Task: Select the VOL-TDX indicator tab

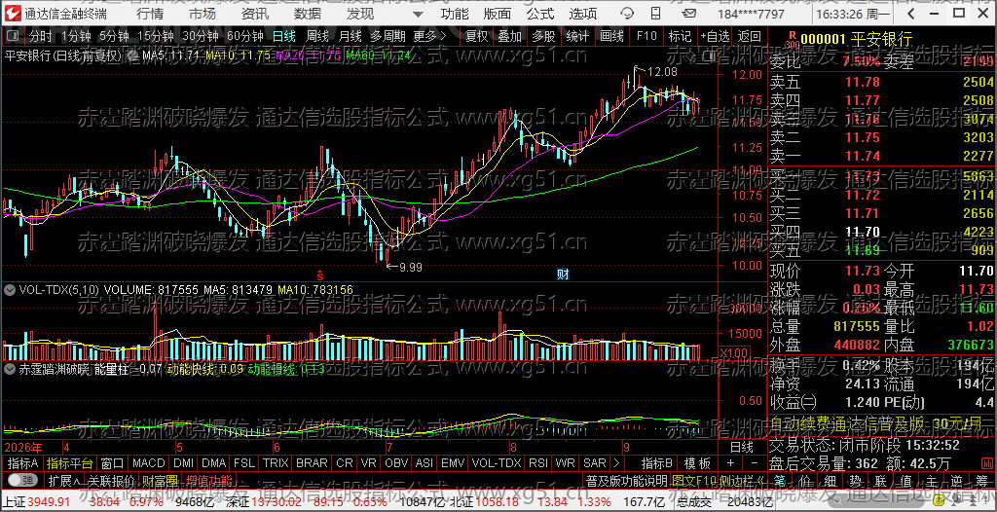Action: tap(497, 463)
